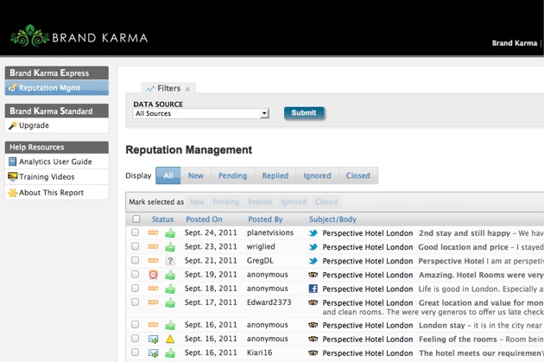Check the Edward2373 row checkbox
The height and width of the screenshot is (362, 544).
[135, 302]
